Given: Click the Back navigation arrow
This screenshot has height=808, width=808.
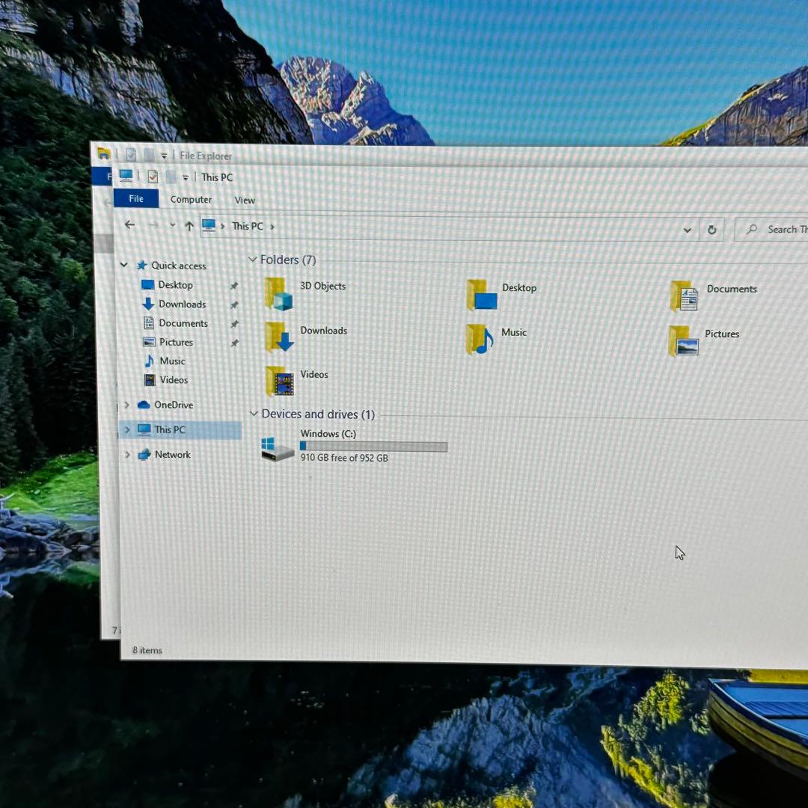Looking at the screenshot, I should 129,225.
